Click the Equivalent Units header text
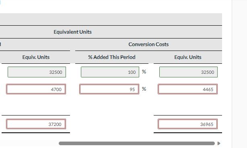 (x=73, y=32)
